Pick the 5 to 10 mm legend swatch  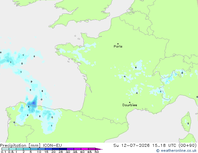pyautogui.click(x=34, y=149)
